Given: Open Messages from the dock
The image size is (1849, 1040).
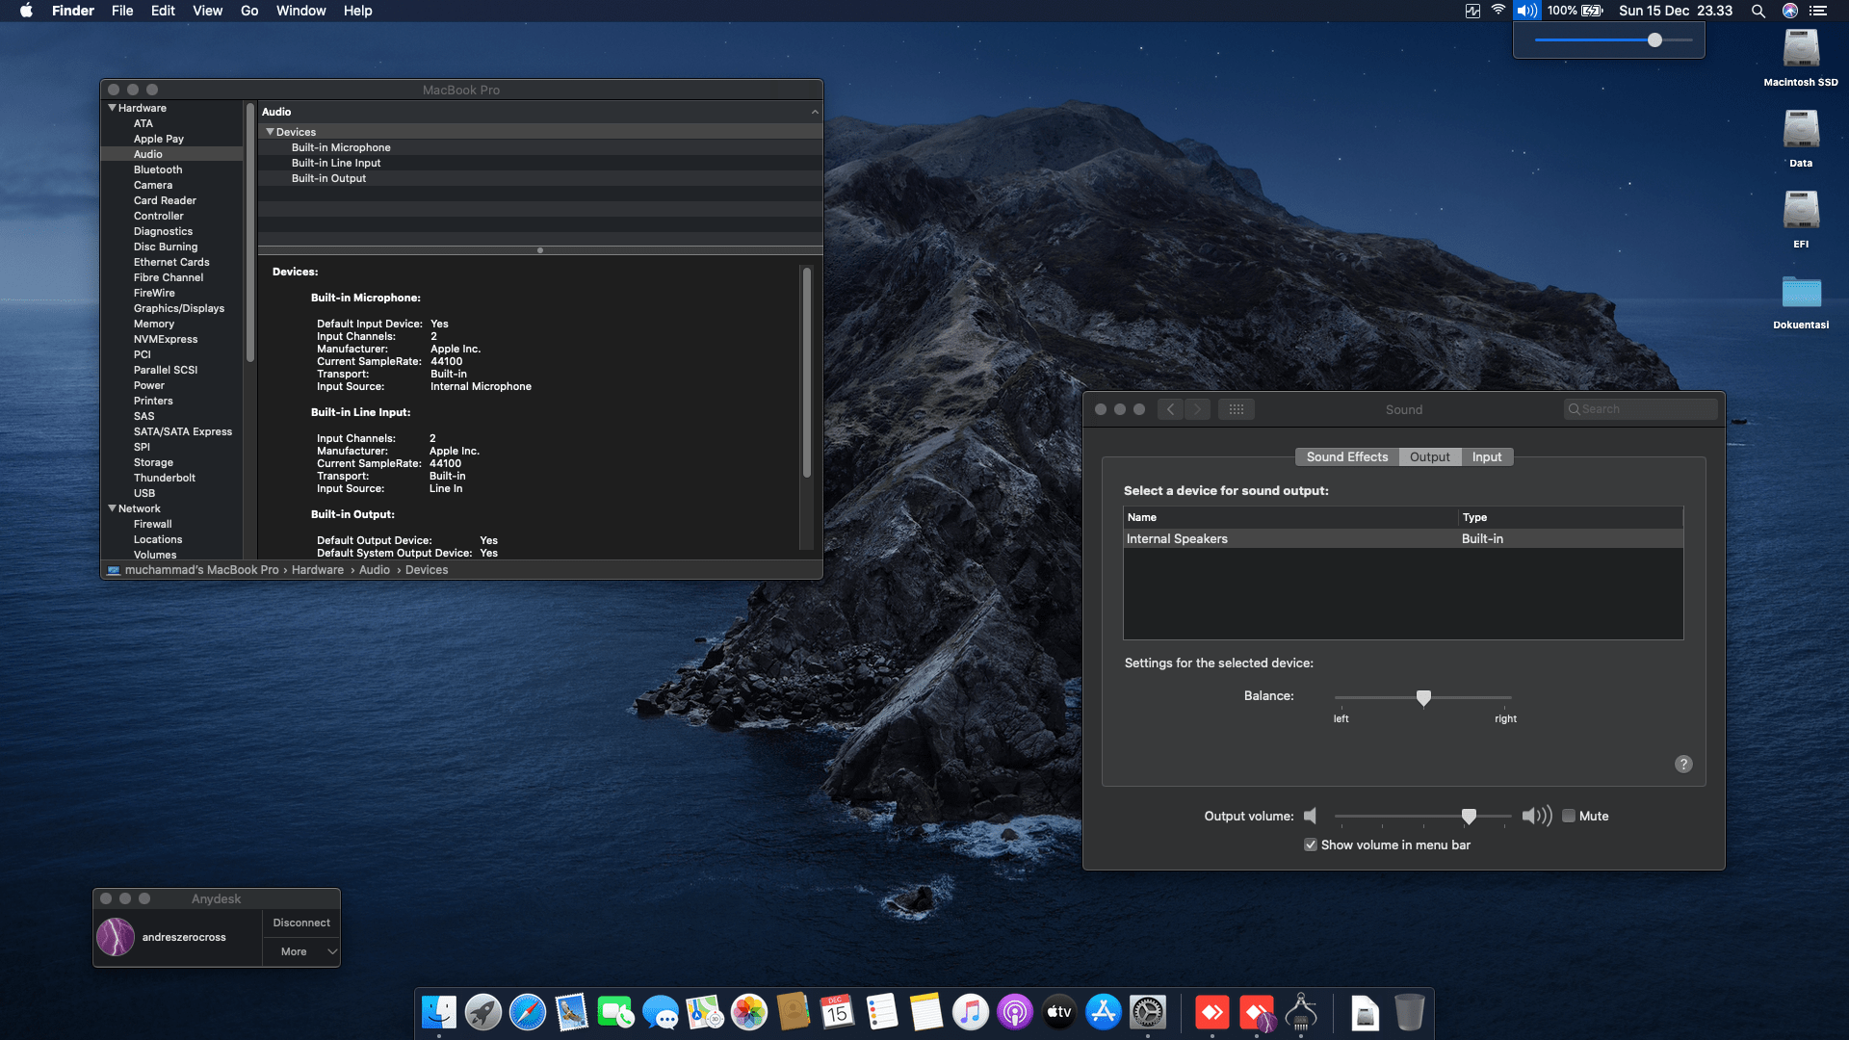Looking at the screenshot, I should 661,1012.
